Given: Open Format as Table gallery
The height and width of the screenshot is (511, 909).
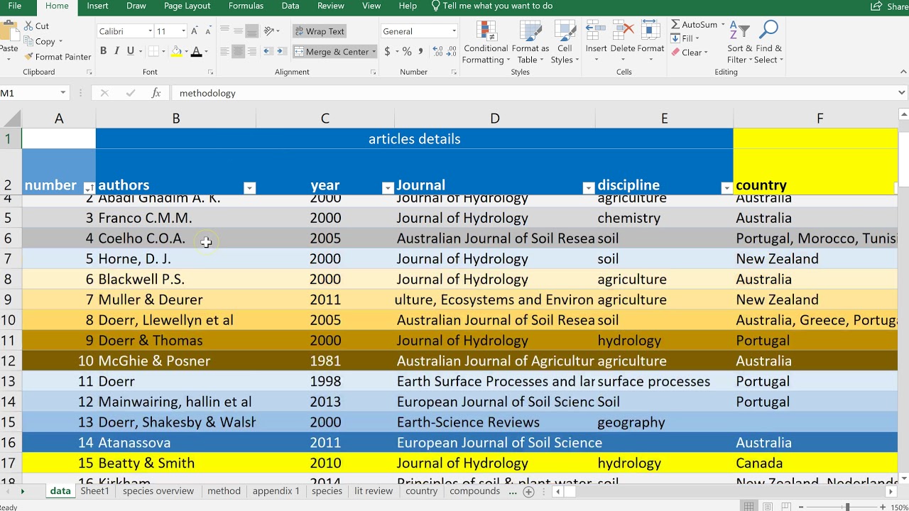Looking at the screenshot, I should [530, 43].
